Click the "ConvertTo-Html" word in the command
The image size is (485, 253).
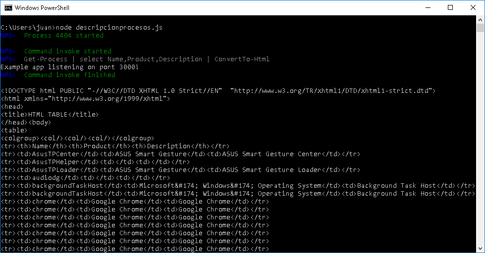click(x=242, y=59)
